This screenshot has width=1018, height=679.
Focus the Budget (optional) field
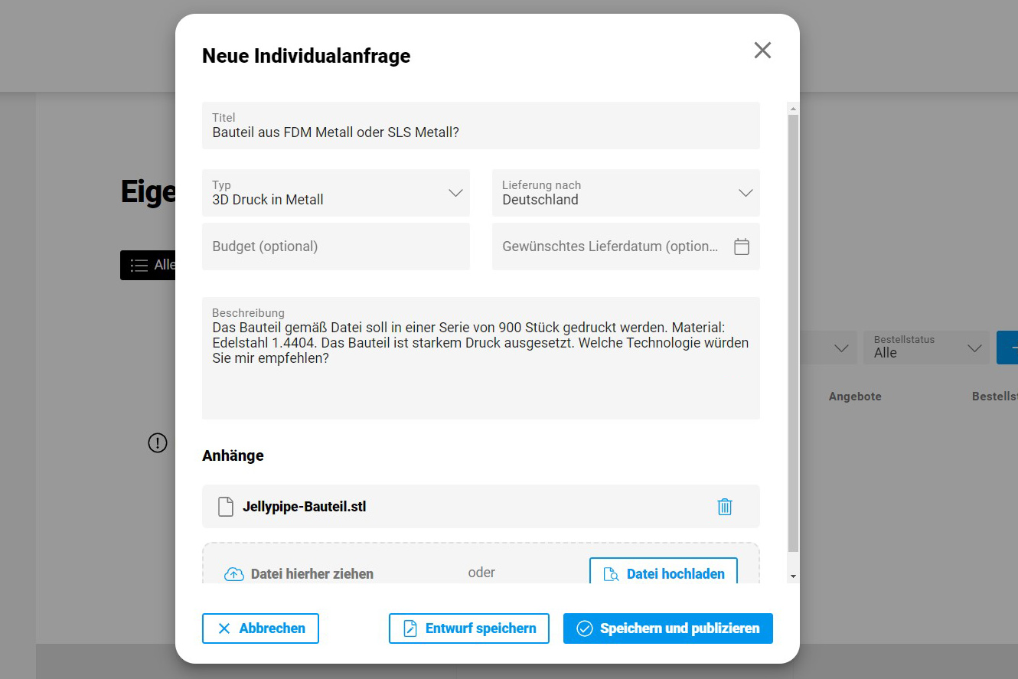tap(335, 246)
